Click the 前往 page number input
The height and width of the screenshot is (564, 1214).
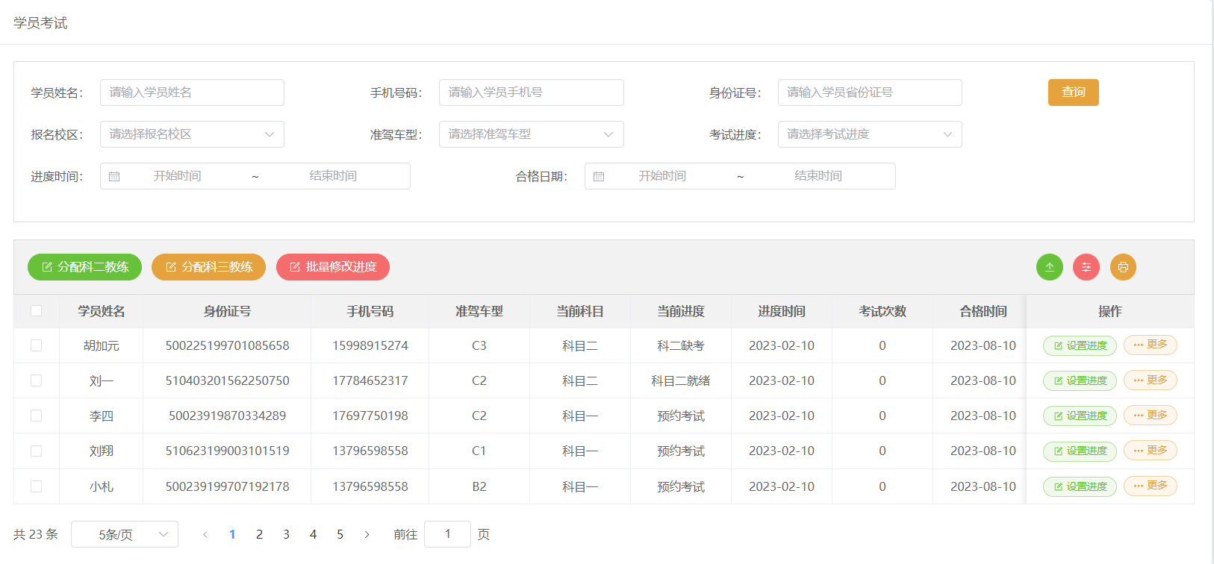[x=447, y=534]
